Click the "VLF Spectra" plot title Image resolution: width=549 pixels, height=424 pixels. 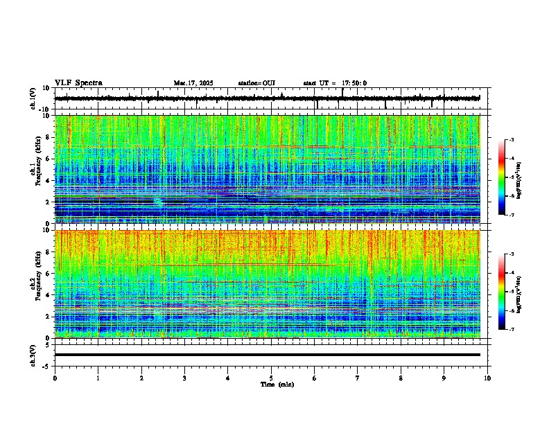click(78, 83)
